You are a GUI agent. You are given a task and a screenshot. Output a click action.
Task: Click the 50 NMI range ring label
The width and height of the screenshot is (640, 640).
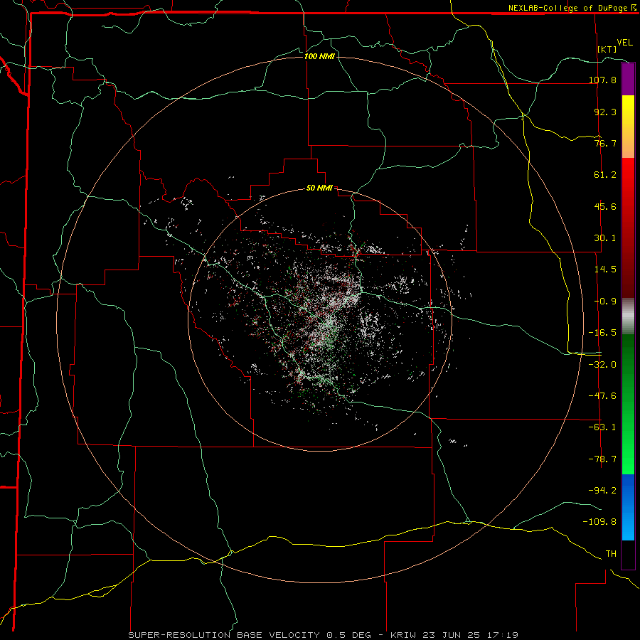click(319, 188)
